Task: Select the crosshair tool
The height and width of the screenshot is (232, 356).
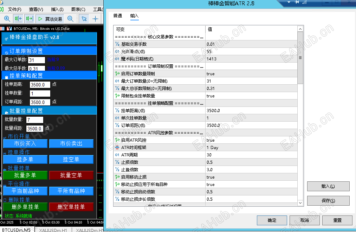Action: point(95,19)
